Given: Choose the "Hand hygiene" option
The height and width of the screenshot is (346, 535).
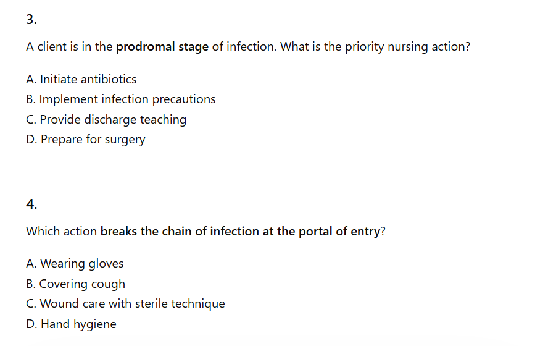Looking at the screenshot, I should (71, 324).
